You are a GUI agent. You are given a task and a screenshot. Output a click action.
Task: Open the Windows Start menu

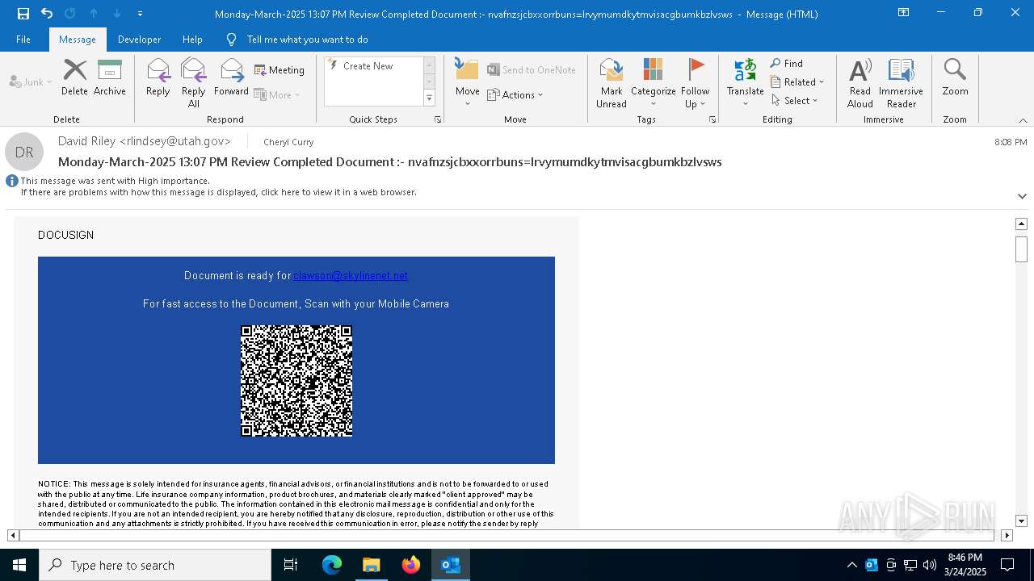click(19, 565)
